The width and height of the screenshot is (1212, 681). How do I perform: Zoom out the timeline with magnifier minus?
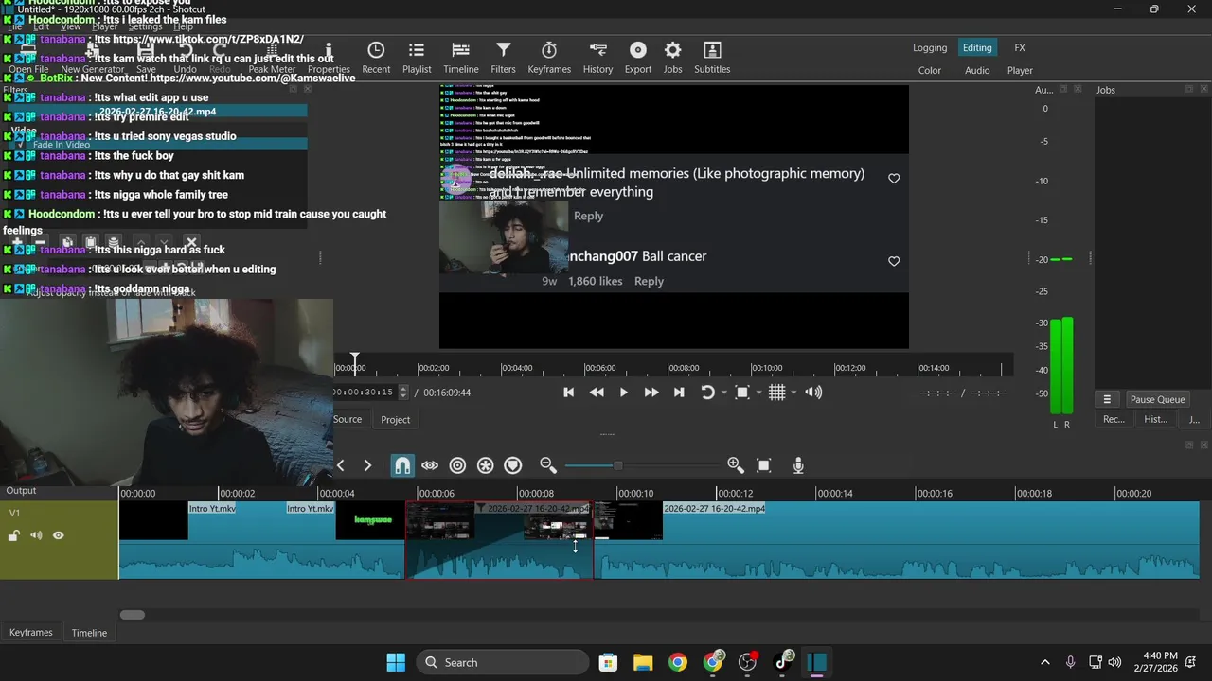(x=548, y=464)
